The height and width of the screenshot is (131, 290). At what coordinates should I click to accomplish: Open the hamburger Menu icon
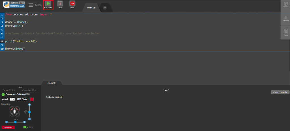[x=31, y=5]
